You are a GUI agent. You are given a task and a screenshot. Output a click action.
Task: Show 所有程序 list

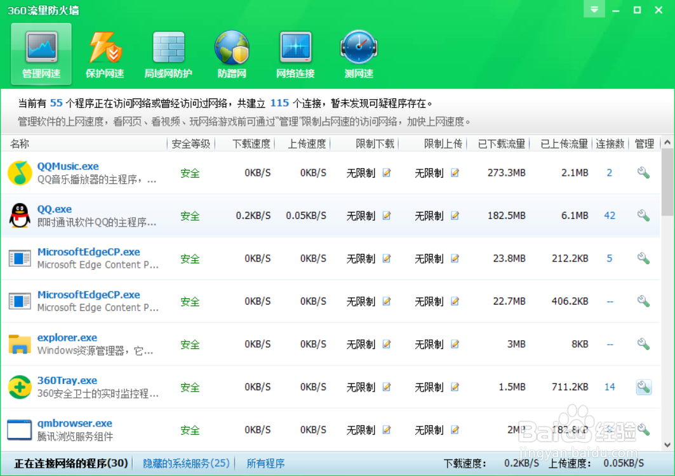point(265,463)
